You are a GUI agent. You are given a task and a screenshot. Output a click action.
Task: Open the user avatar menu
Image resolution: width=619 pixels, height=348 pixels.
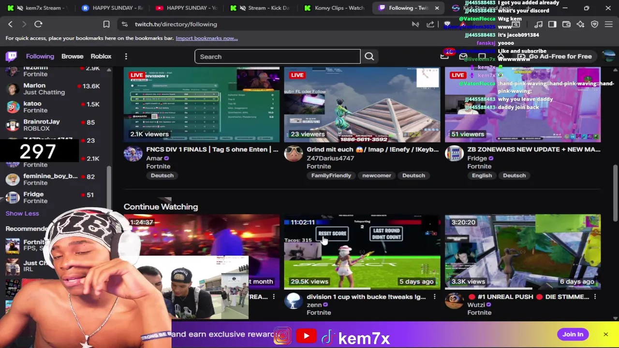tap(609, 57)
